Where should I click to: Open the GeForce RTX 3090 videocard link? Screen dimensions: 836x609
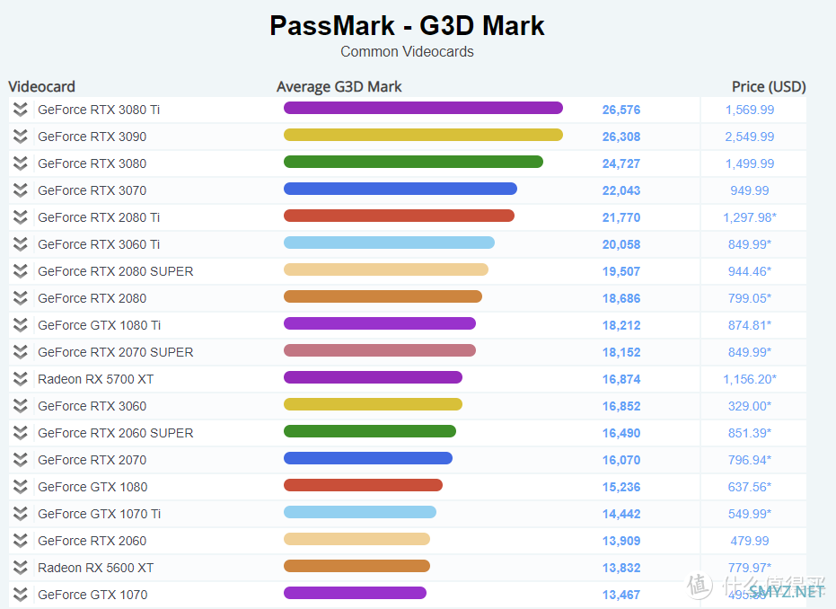click(x=92, y=137)
